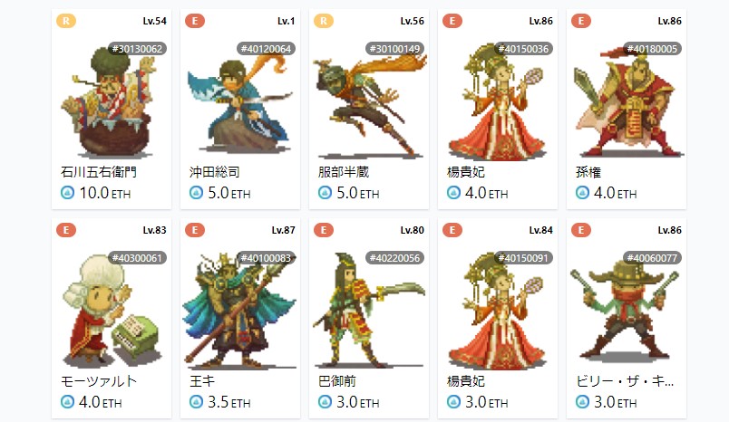This screenshot has height=422, width=729.
Task: Click the ビリー・ザ・キ… hero name
Action: tap(625, 381)
